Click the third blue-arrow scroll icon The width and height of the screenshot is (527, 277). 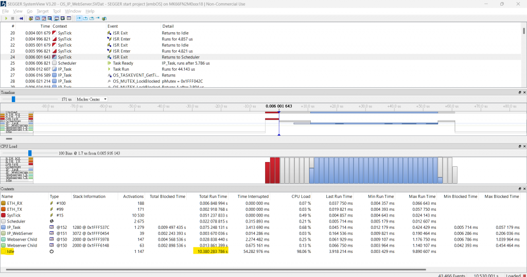pos(92,18)
